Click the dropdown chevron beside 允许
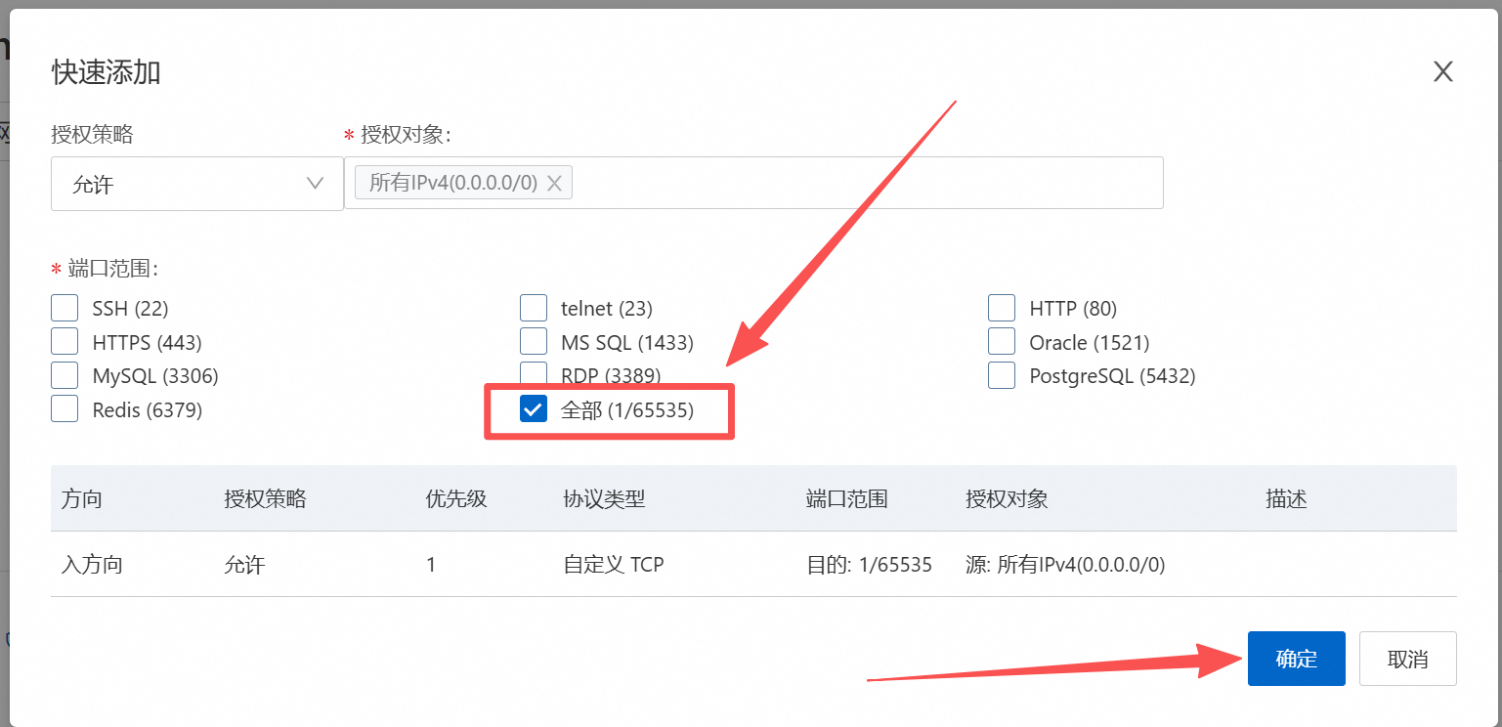Viewport: 1502px width, 727px height. coord(315,184)
